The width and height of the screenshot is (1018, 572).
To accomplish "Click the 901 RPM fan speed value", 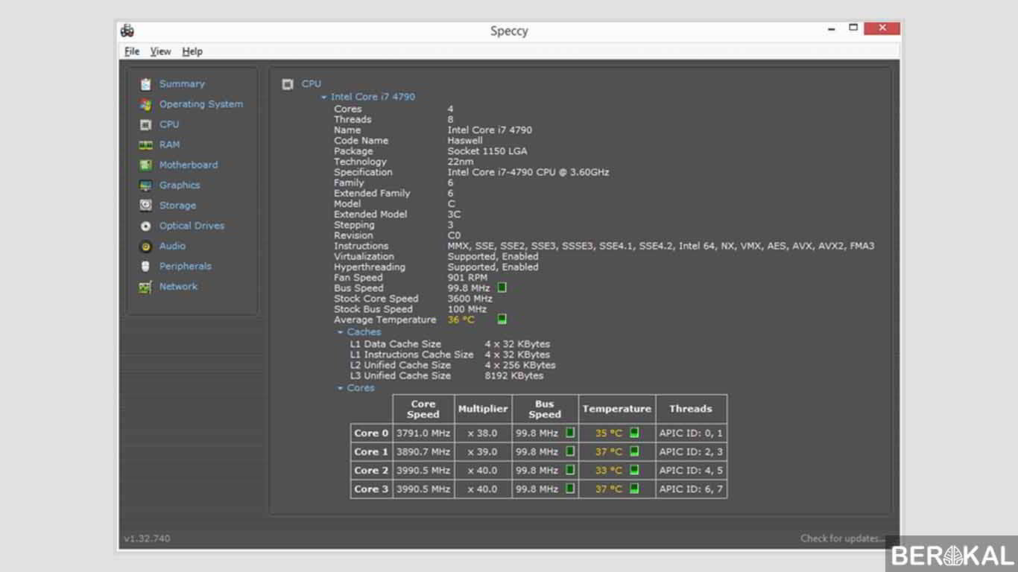I will [467, 277].
